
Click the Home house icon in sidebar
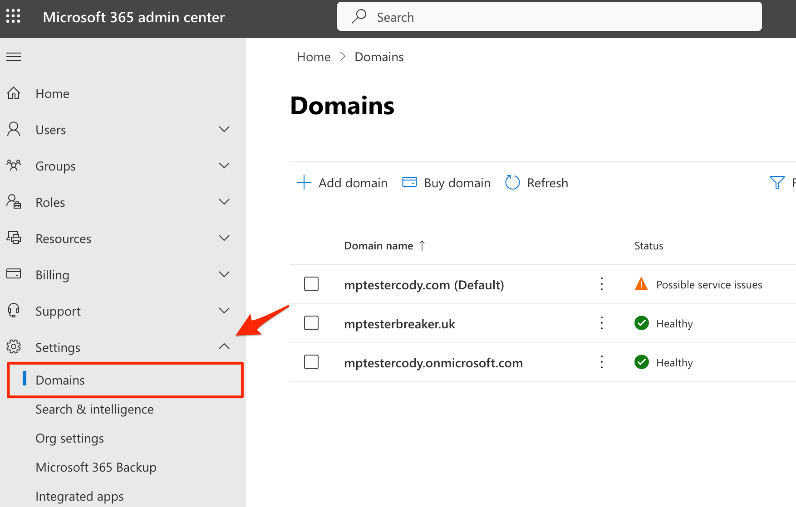(14, 93)
